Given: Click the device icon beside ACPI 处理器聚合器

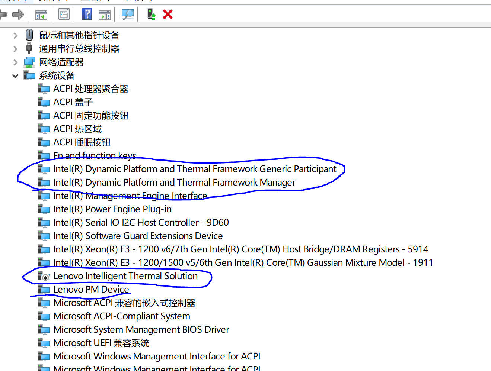Looking at the screenshot, I should (44, 88).
